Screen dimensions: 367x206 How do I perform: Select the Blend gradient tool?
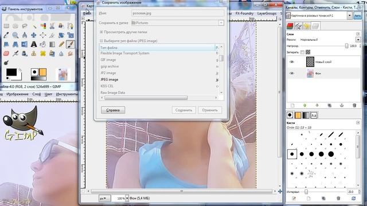[52, 44]
